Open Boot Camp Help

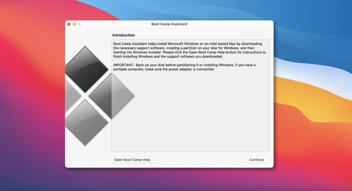pos(132,160)
